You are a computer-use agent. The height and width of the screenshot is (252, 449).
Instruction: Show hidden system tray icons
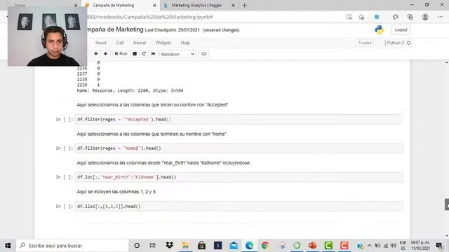point(370,246)
